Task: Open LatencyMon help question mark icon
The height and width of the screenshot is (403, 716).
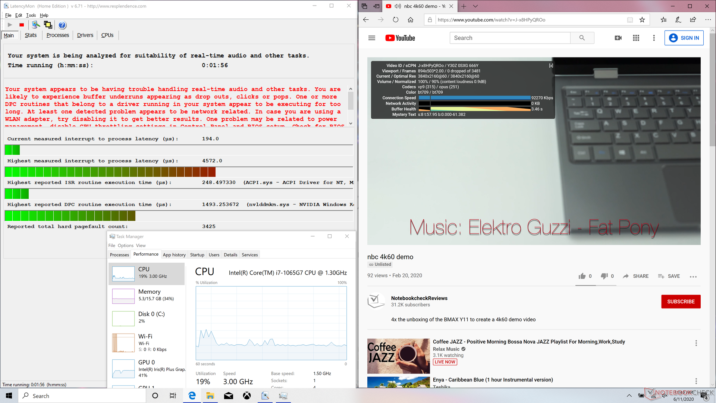Action: pos(62,25)
